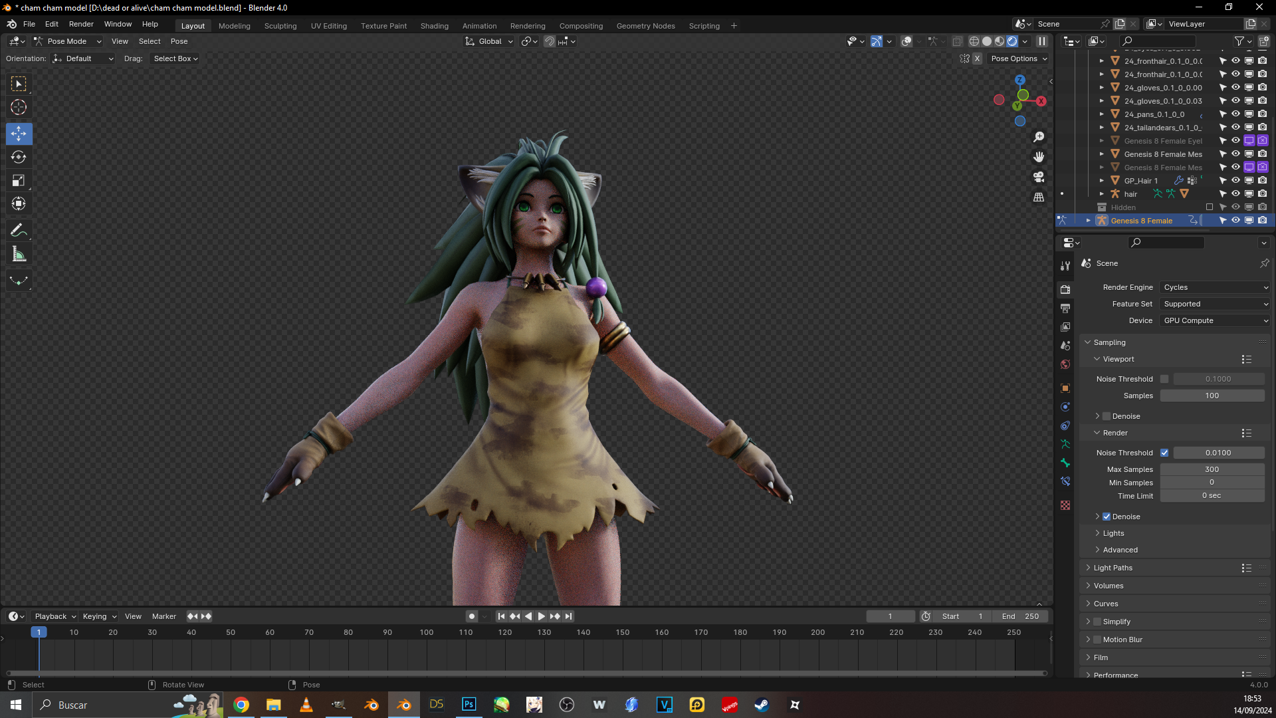The height and width of the screenshot is (718, 1276).
Task: Activate the Move tool
Action: tap(19, 134)
